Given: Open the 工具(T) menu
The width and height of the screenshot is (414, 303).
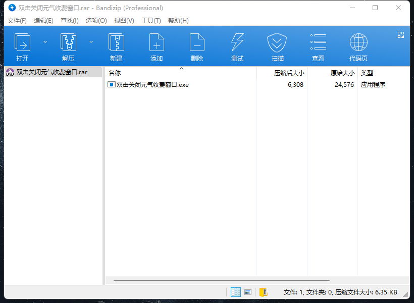Looking at the screenshot, I should click(151, 21).
